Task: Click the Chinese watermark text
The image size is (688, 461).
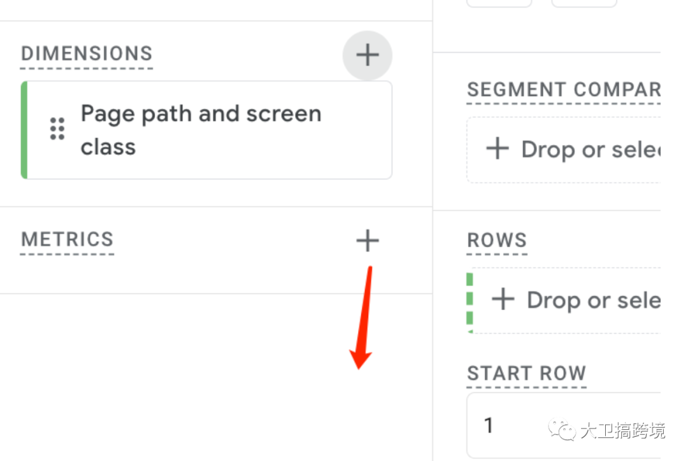Action: (622, 431)
